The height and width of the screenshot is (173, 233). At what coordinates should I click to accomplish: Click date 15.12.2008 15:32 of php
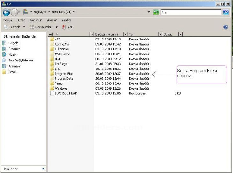[108, 69]
